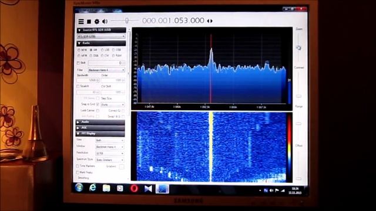Click the volume slider handle in top toolbar
Viewport: 376px width, 211px height.
[127, 21]
